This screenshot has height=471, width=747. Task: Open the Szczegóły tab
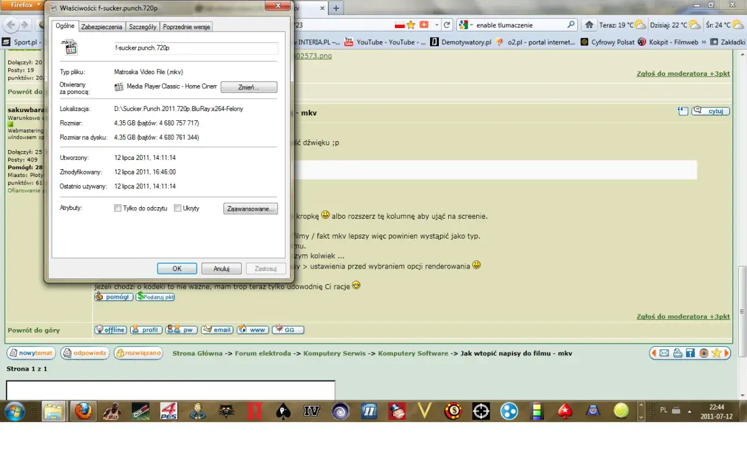(x=142, y=27)
